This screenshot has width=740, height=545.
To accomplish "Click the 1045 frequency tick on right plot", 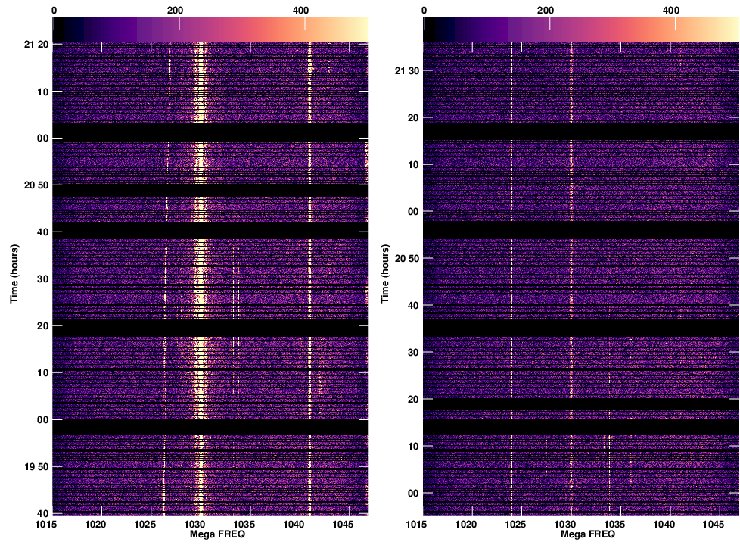I will pyautogui.click(x=714, y=524).
